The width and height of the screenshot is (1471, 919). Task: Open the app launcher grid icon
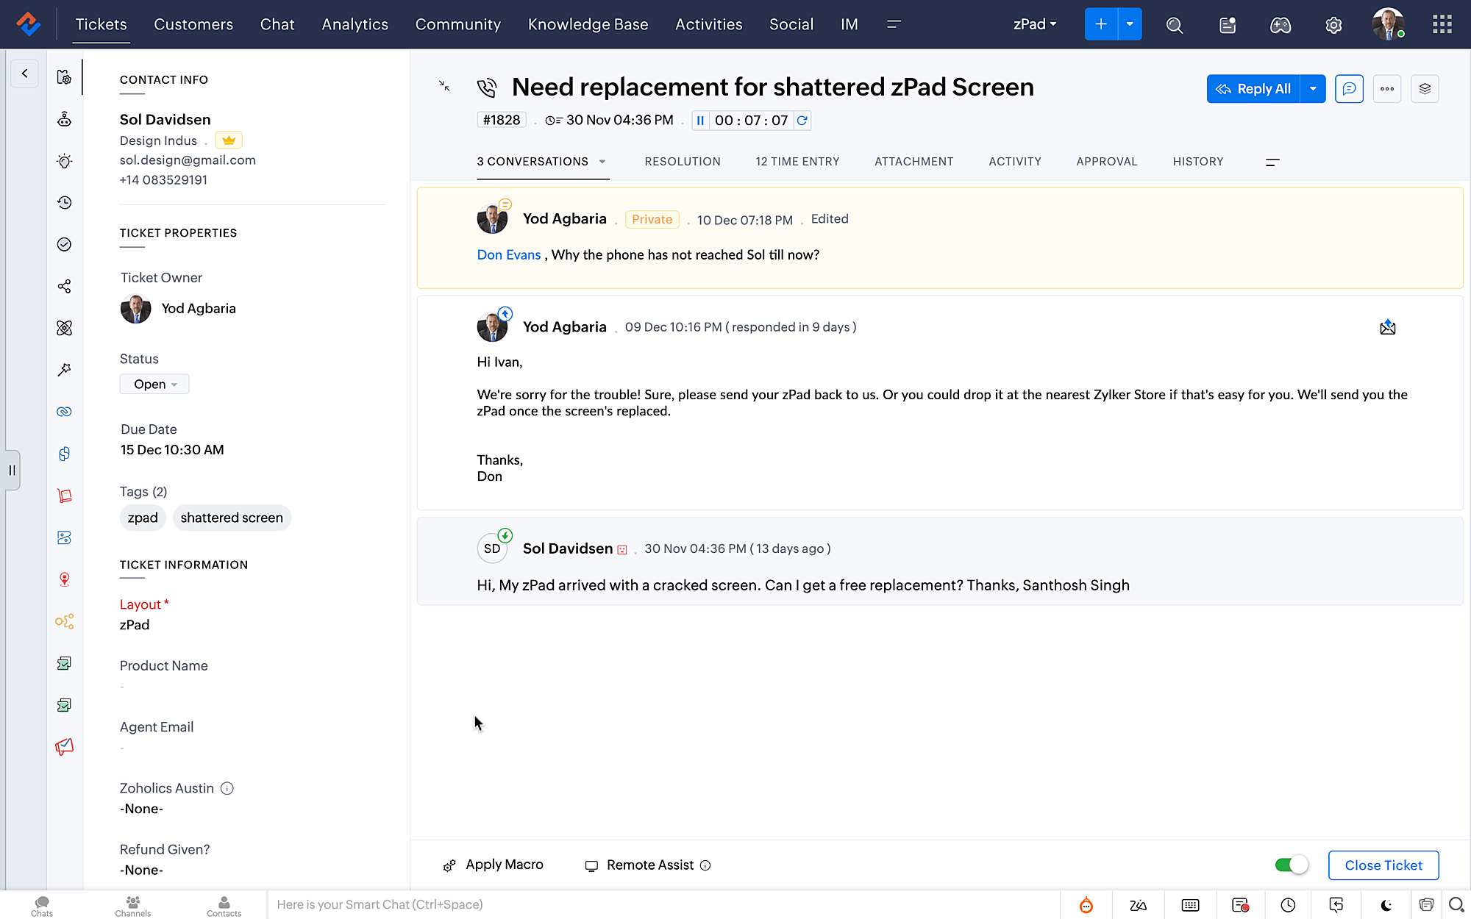click(x=1442, y=24)
